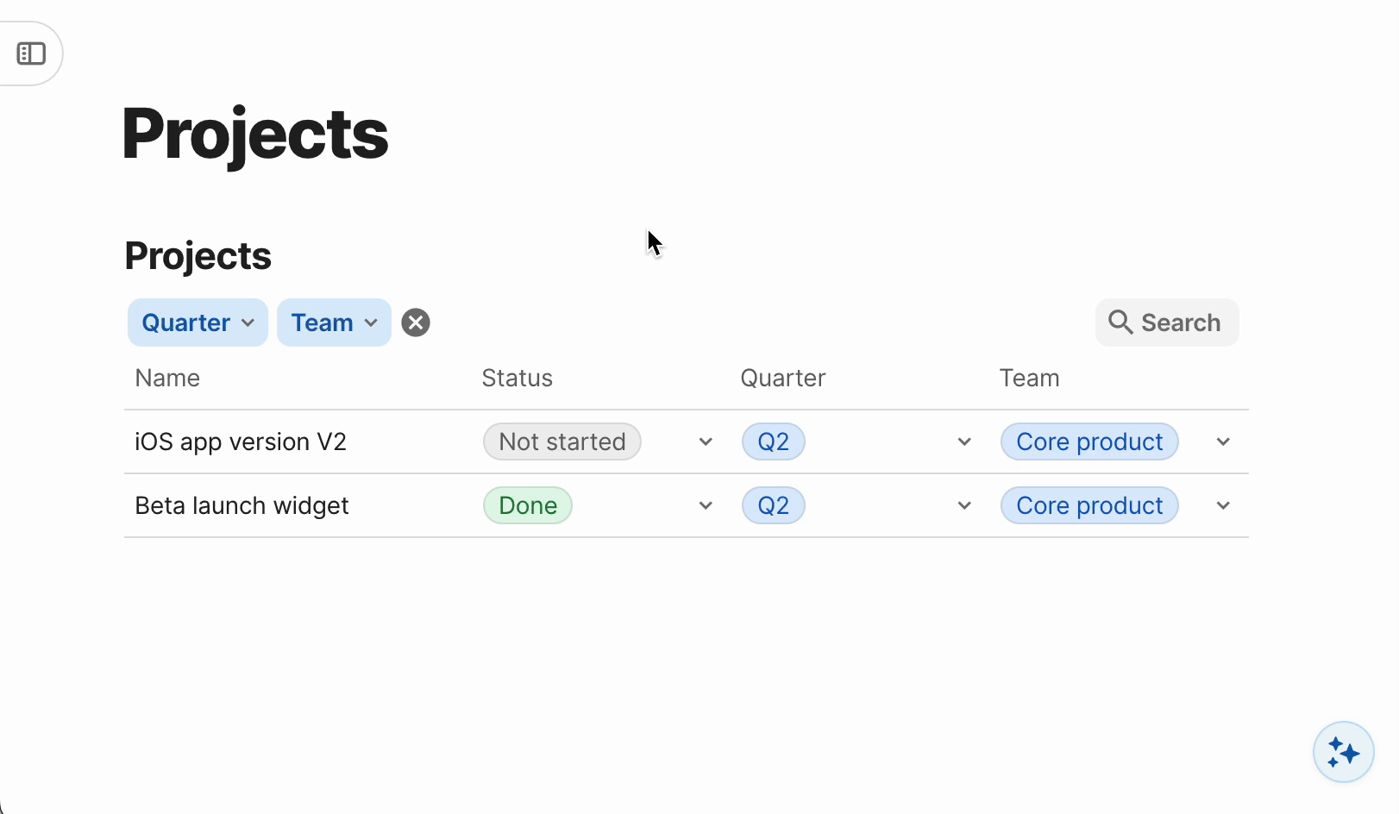Expand Quarter dropdown for Beta launch widget
The height and width of the screenshot is (814, 1399).
point(964,505)
